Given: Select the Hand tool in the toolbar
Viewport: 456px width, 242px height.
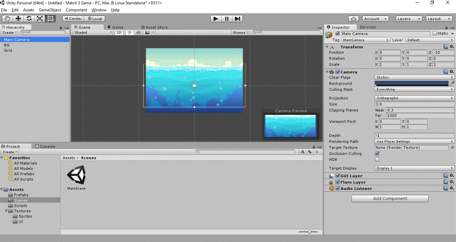Looking at the screenshot, I should point(7,18).
